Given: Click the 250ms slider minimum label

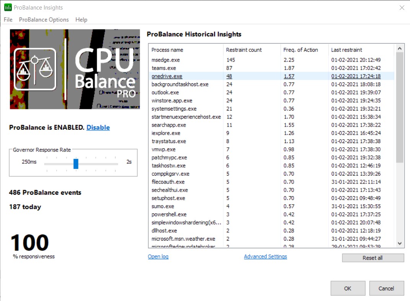Looking at the screenshot, I should (29, 162).
